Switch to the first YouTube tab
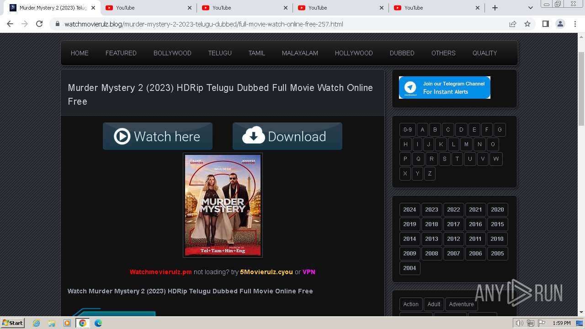Image resolution: width=585 pixels, height=329 pixels. pos(149,8)
